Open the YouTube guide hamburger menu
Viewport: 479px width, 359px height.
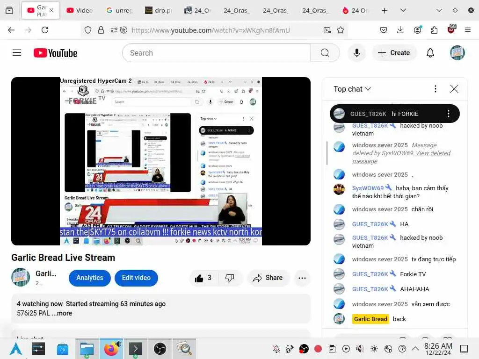click(17, 53)
